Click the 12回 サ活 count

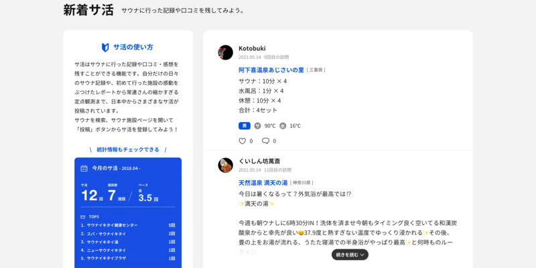pos(92,196)
